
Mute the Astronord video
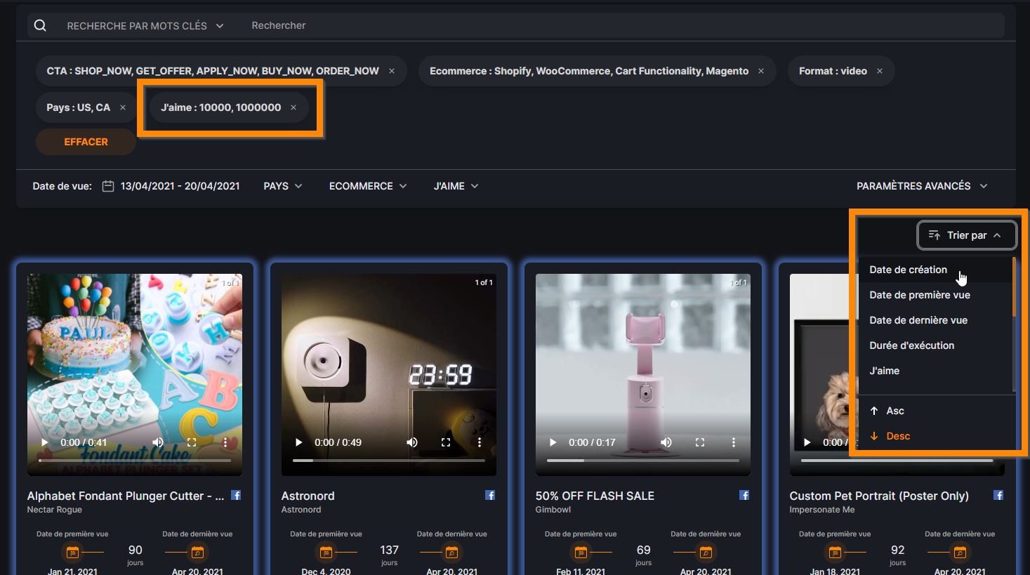tap(412, 442)
